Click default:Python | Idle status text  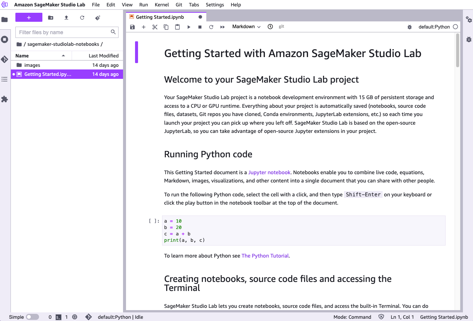[x=120, y=317]
